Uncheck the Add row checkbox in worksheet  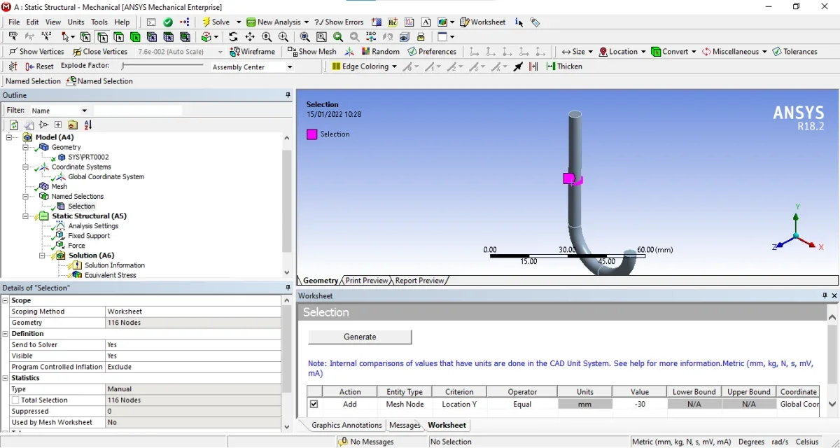click(314, 404)
